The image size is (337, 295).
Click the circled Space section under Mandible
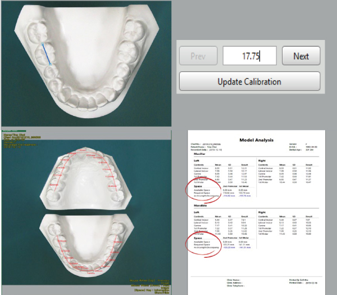tap(203, 243)
